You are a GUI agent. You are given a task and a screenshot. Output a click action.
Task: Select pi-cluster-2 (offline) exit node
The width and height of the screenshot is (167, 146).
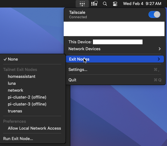point(32,97)
